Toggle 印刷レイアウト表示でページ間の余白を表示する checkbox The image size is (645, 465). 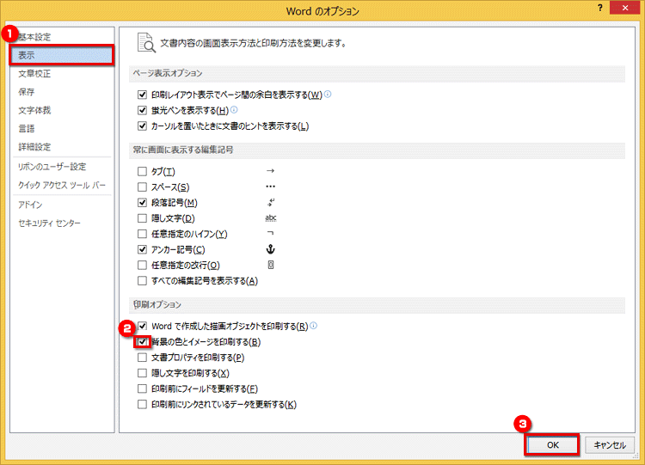pos(142,95)
